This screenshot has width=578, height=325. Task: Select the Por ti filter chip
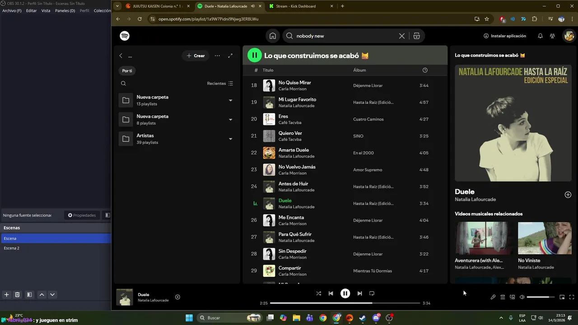tap(127, 70)
